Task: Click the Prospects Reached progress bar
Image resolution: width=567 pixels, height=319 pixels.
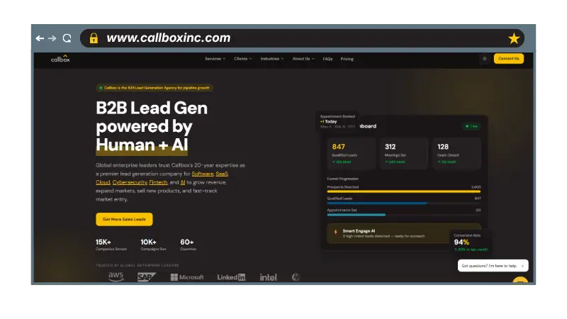Action: [404, 191]
